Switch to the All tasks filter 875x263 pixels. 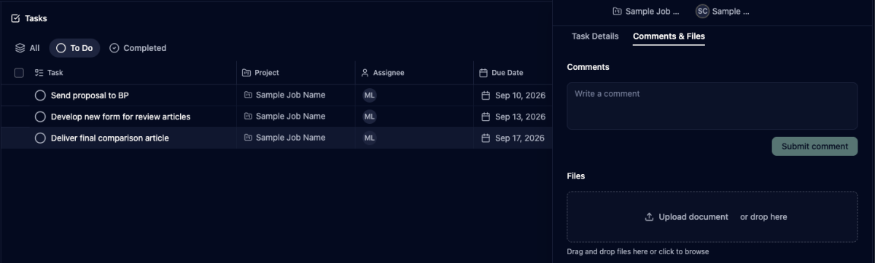(x=28, y=48)
